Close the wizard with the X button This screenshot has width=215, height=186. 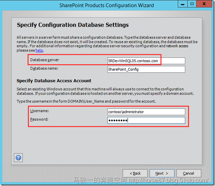click(x=204, y=4)
